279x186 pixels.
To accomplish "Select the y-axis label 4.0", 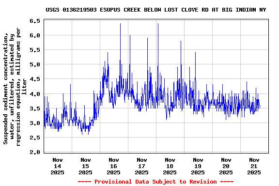I will click(35, 94).
